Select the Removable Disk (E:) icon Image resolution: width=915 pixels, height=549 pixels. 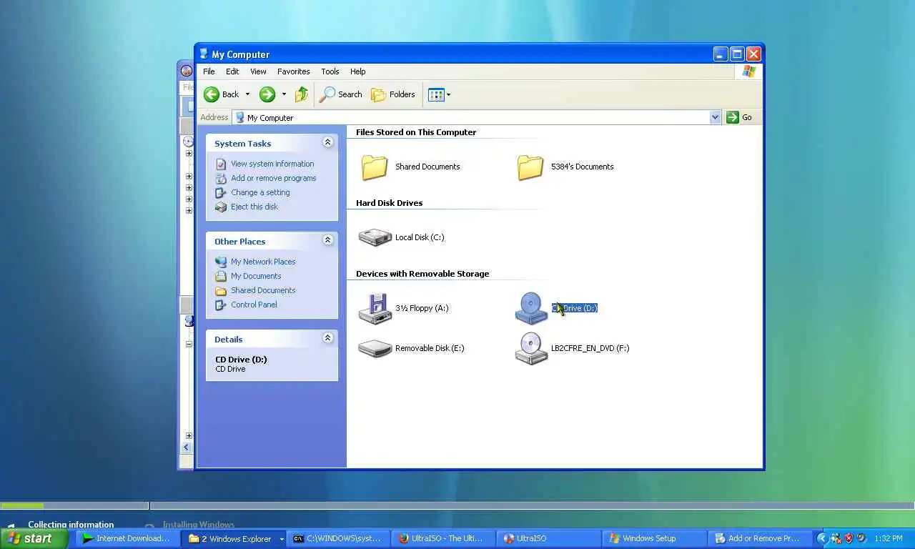pyautogui.click(x=375, y=348)
